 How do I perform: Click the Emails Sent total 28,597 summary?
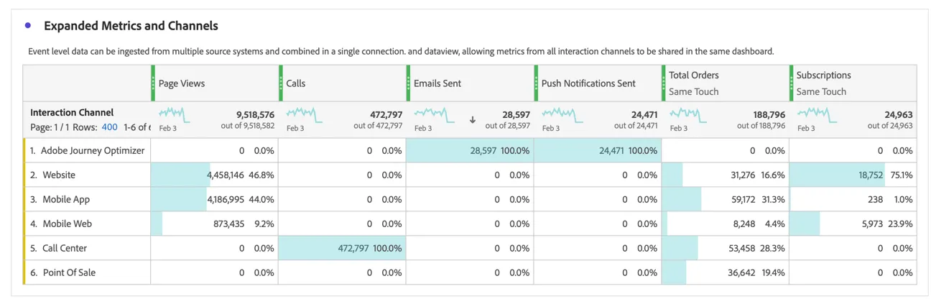515,114
